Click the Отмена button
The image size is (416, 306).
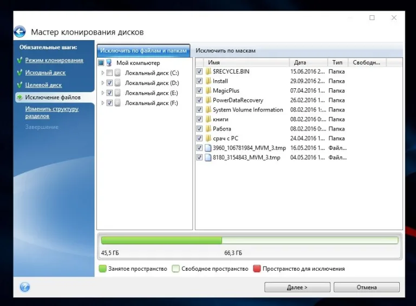tap(367, 287)
